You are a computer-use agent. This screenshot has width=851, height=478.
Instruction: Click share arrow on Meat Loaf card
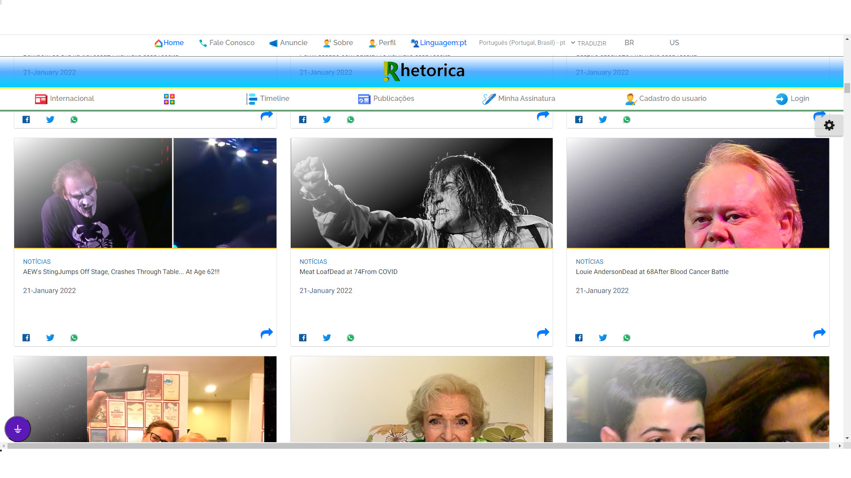(x=543, y=333)
